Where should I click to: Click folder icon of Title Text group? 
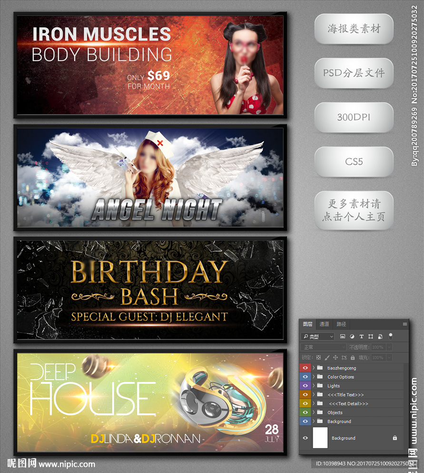pos(320,394)
